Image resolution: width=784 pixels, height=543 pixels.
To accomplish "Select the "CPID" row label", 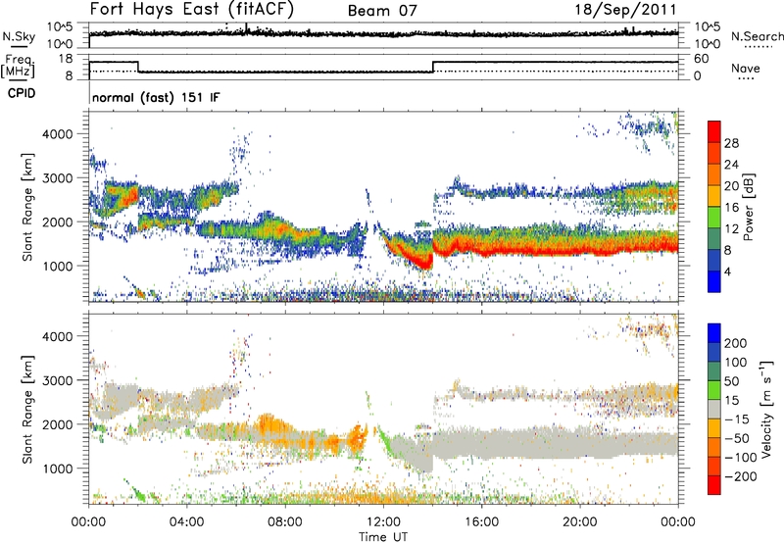I will point(22,93).
